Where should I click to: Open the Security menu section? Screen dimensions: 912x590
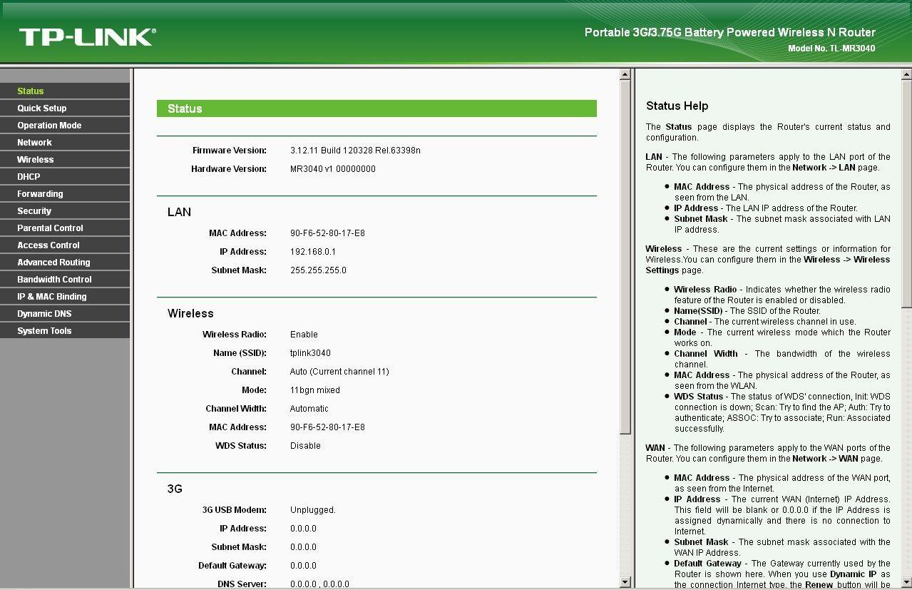coord(34,211)
